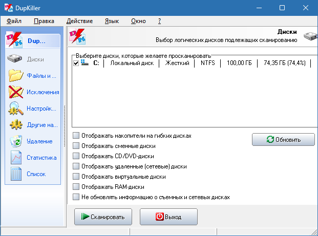
Task: Open the Статистика sidebar link
Action: point(41,158)
